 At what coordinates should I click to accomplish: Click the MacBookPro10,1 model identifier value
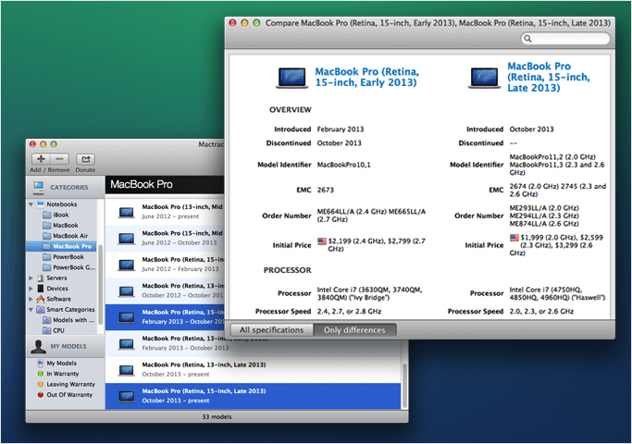344,165
